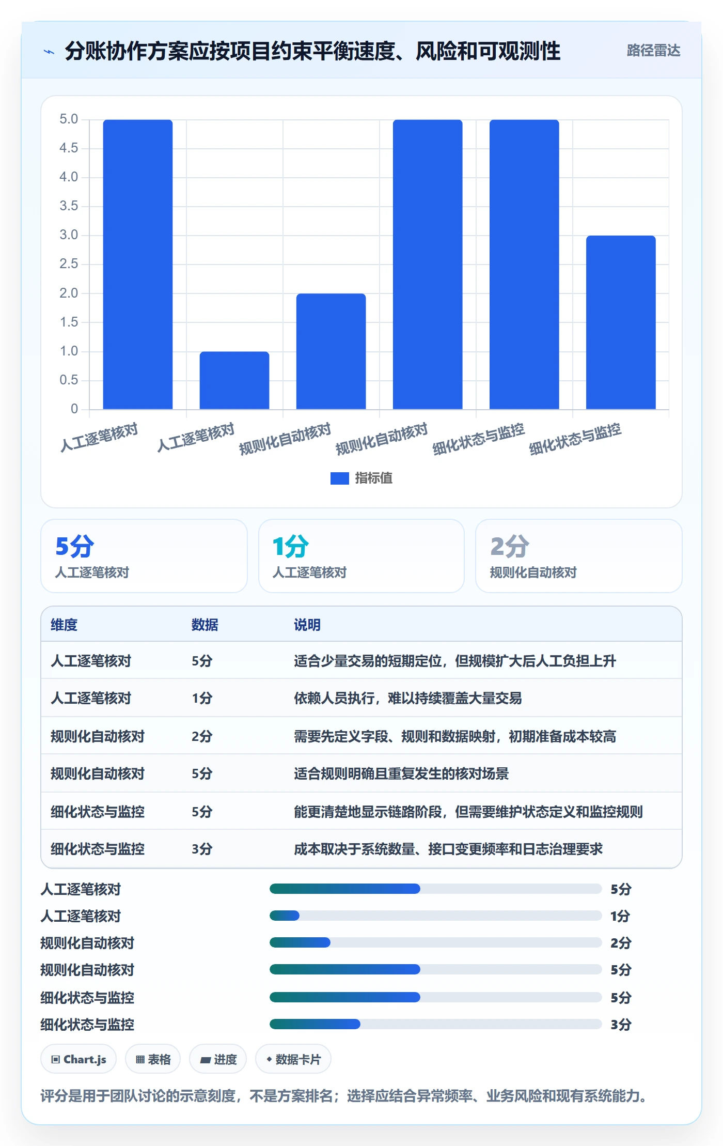The image size is (723, 1146).
Task: Click the 0.5 tick on the y-axis
Action: point(69,380)
